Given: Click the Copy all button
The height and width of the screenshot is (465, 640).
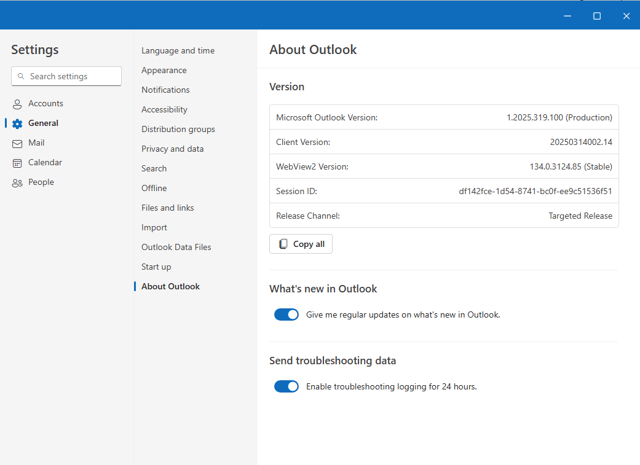Looking at the screenshot, I should pyautogui.click(x=301, y=244).
